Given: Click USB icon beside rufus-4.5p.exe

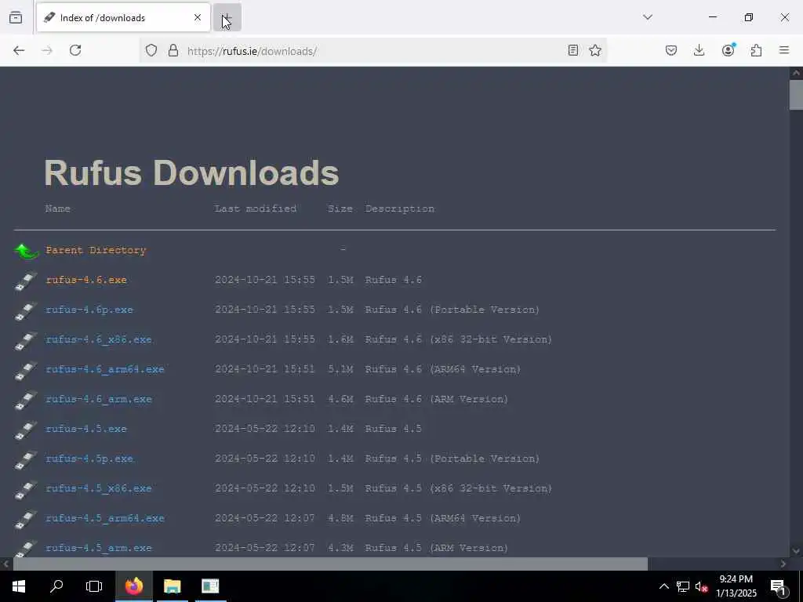Looking at the screenshot, I should pyautogui.click(x=26, y=459).
